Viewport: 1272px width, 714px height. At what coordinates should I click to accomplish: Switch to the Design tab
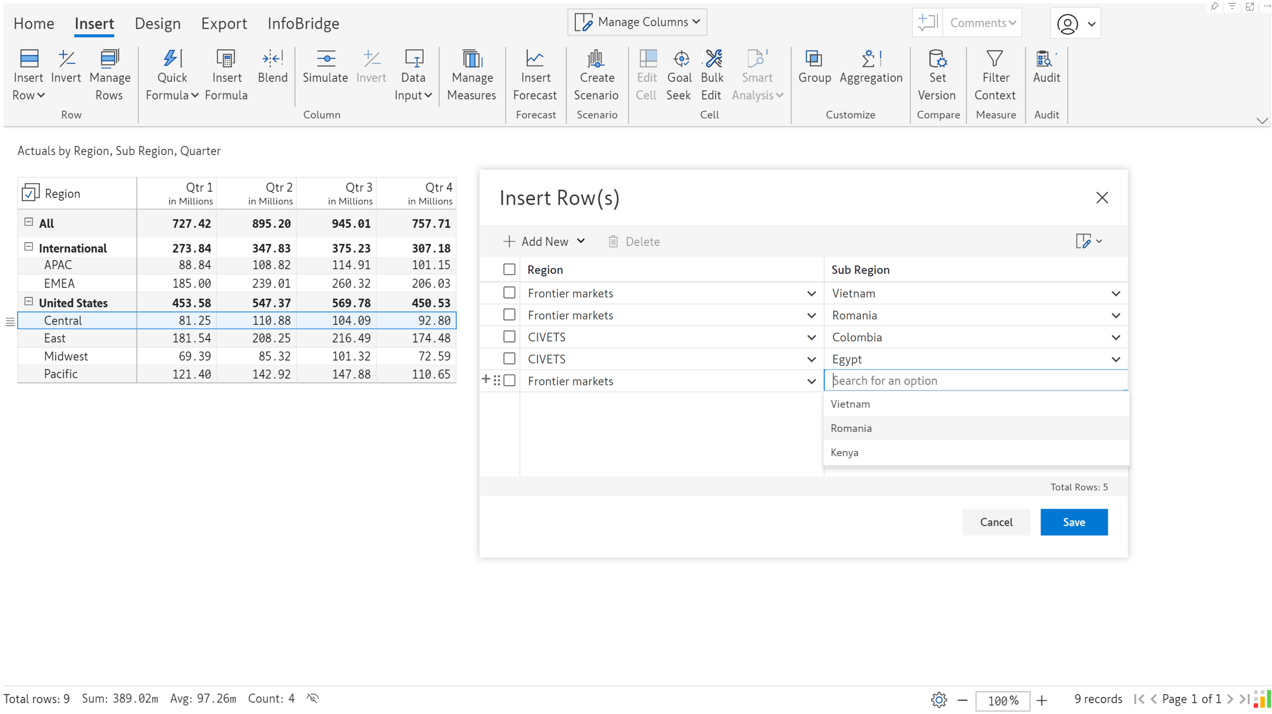coord(158,23)
